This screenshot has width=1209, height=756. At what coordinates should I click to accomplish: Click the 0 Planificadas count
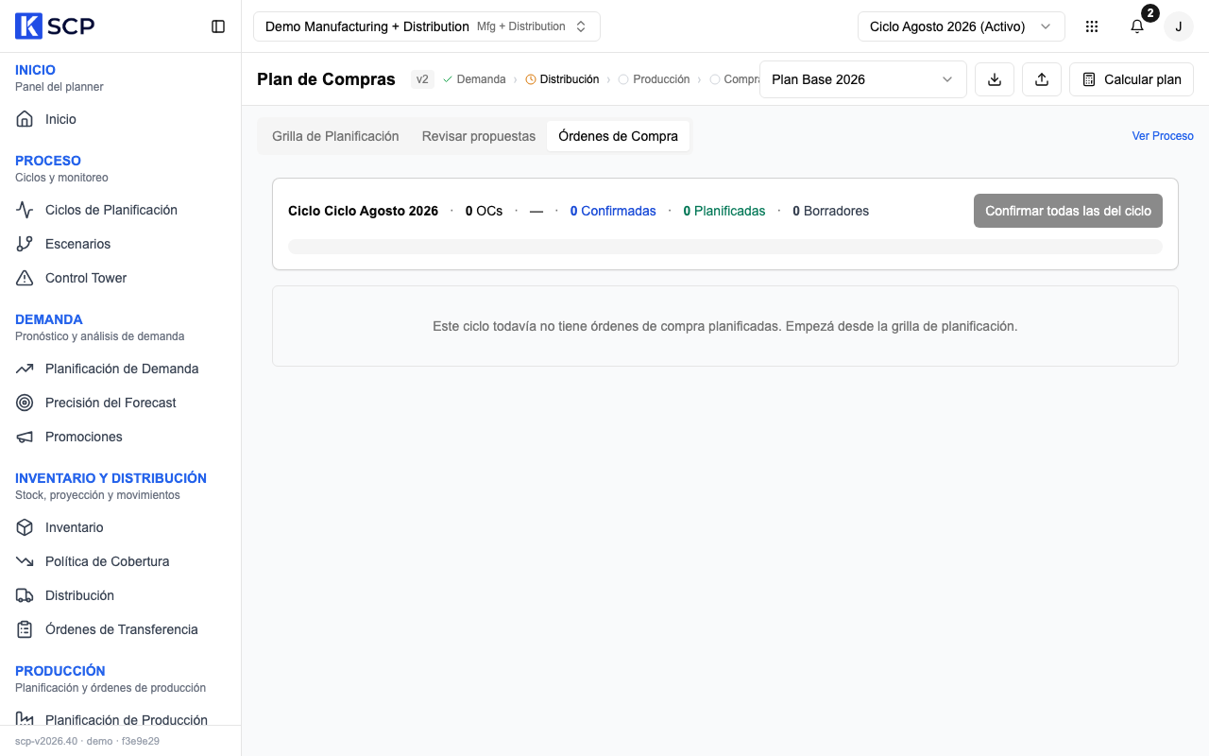point(724,211)
